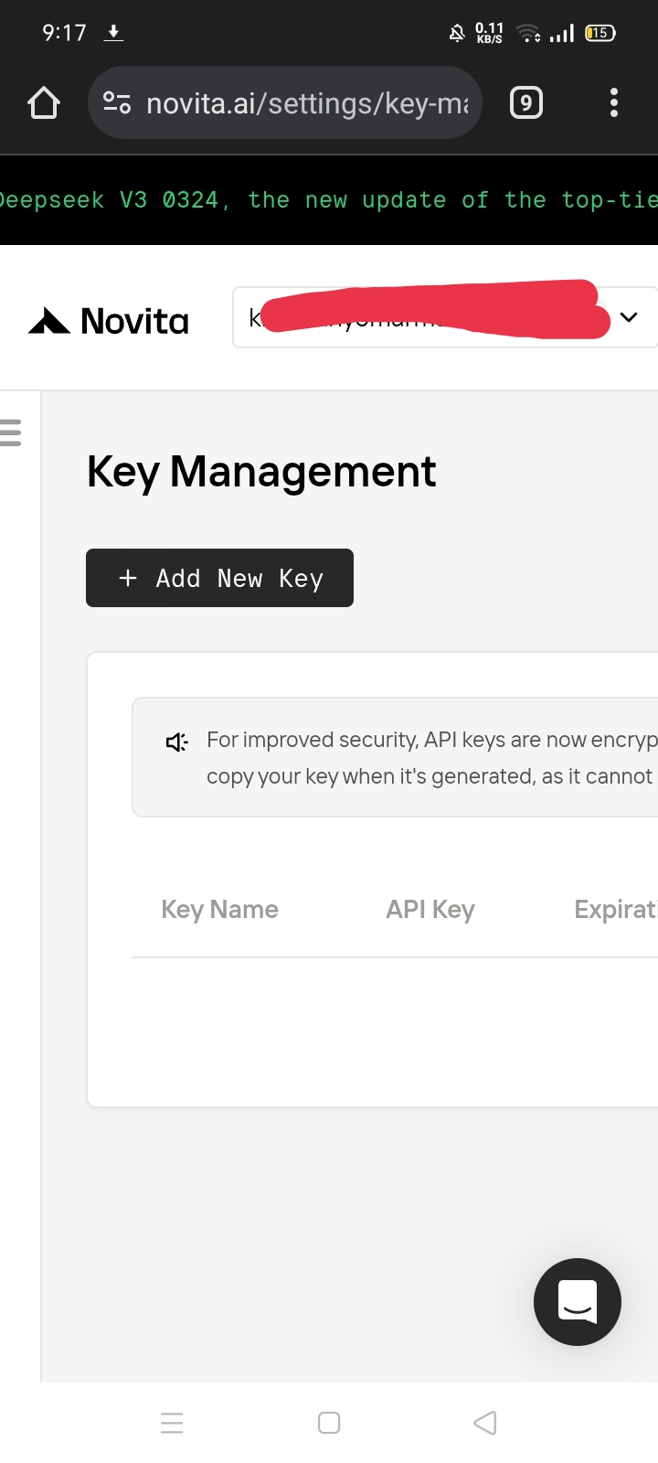
Task: Click the Key Name column header
Action: 219,910
